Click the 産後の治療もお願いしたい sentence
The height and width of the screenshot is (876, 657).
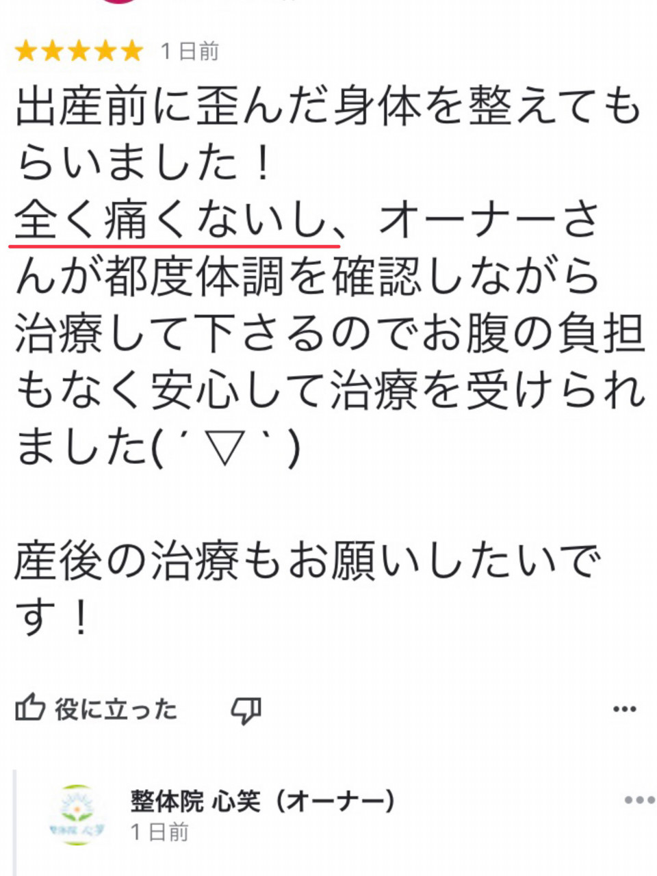tap(308, 562)
